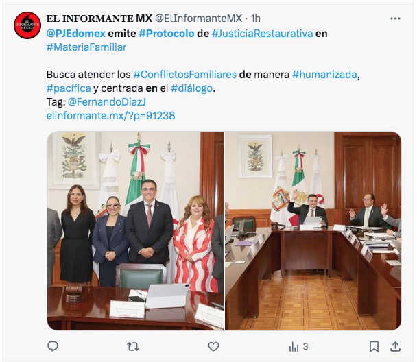Open the right meeting room photo
Viewport: 417px width, 362px height.
pos(313,230)
